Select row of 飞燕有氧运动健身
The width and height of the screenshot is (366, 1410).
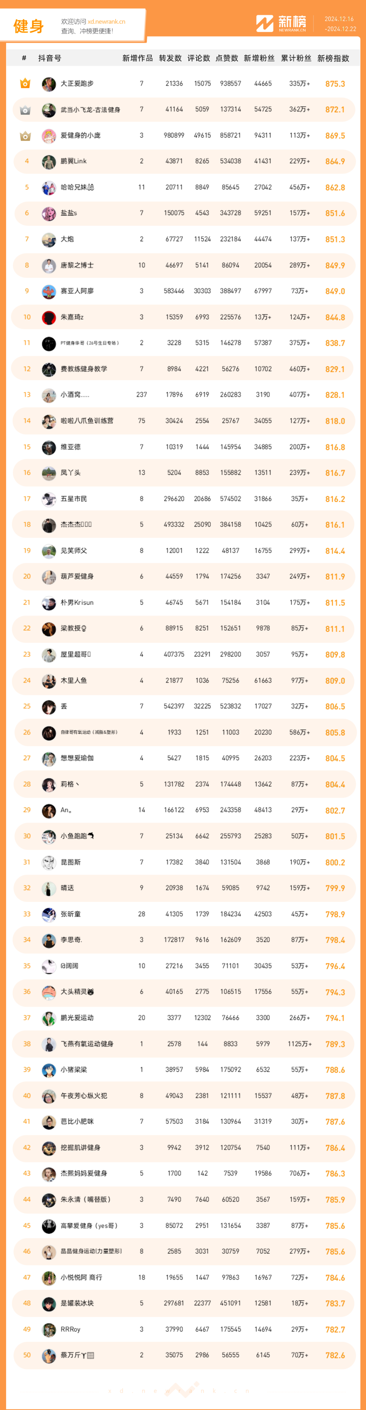tap(183, 1044)
